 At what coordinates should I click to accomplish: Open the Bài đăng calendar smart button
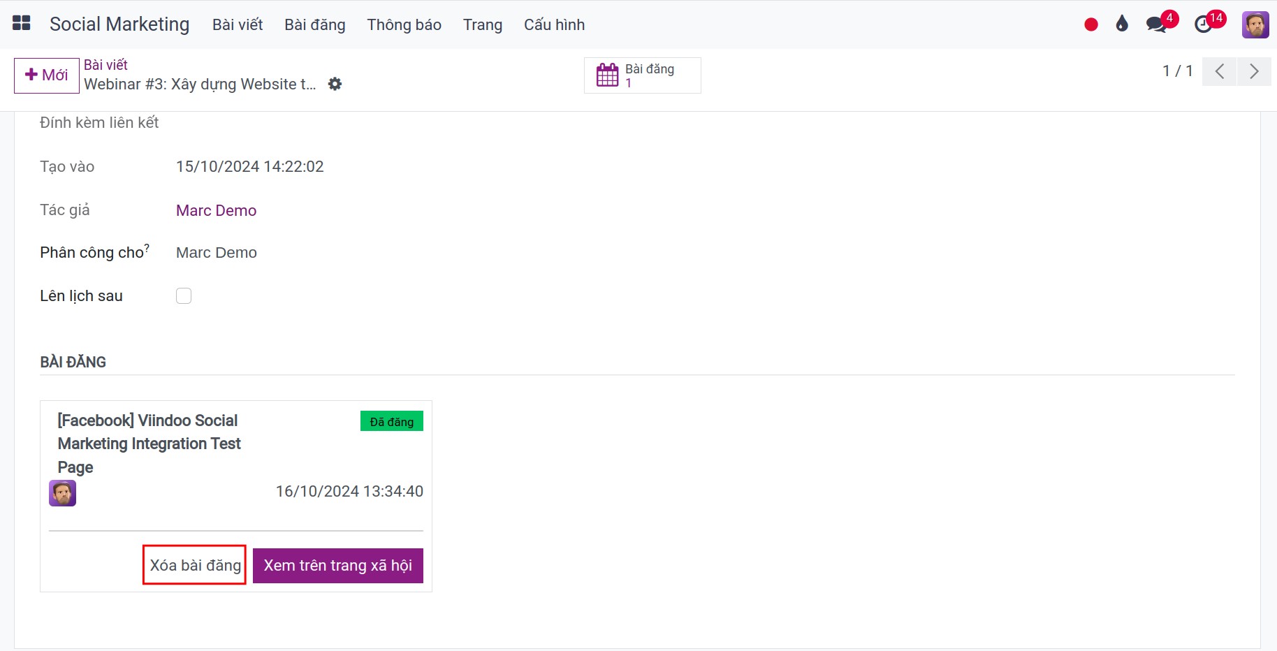tap(642, 75)
